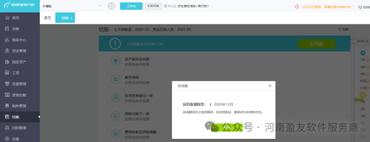Select the 结账 tab
Image resolution: width=370 pixels, height=142 pixels.
click(x=65, y=18)
